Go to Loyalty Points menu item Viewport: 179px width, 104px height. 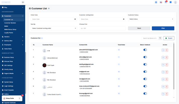[x=9, y=33]
